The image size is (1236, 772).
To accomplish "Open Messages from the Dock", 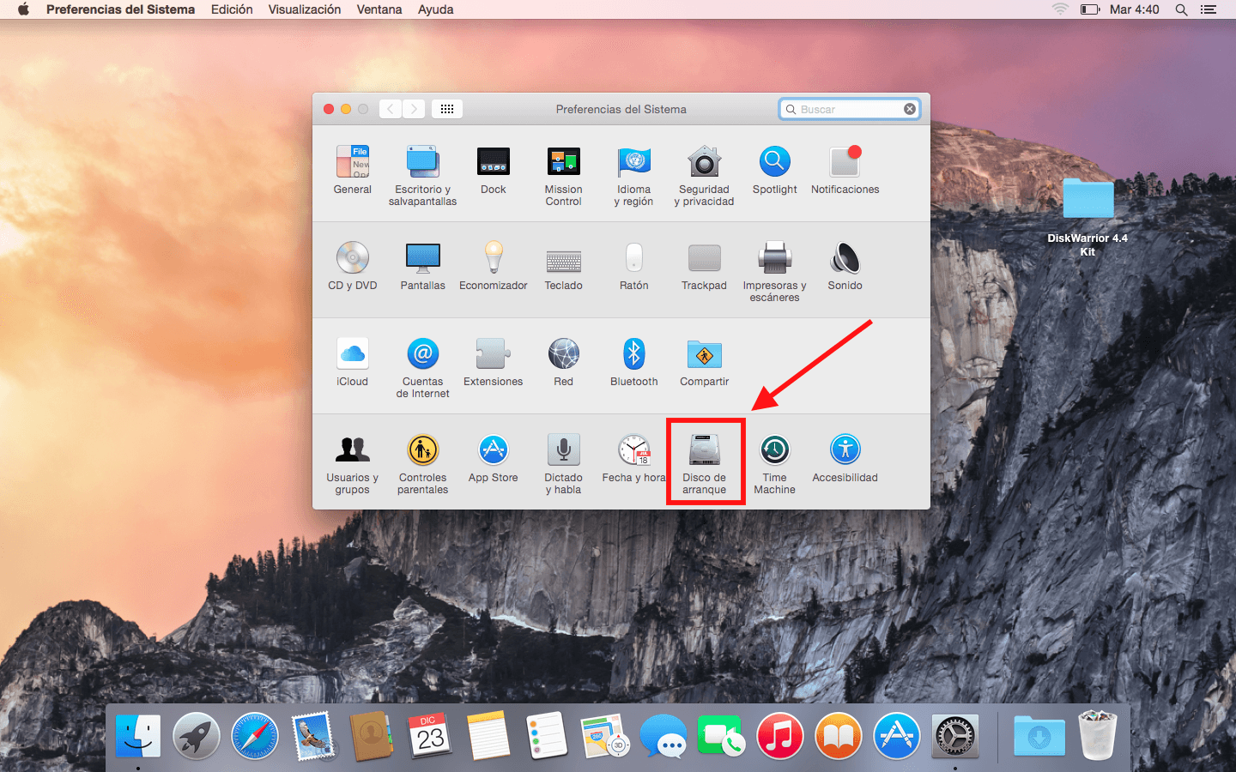I will click(663, 736).
